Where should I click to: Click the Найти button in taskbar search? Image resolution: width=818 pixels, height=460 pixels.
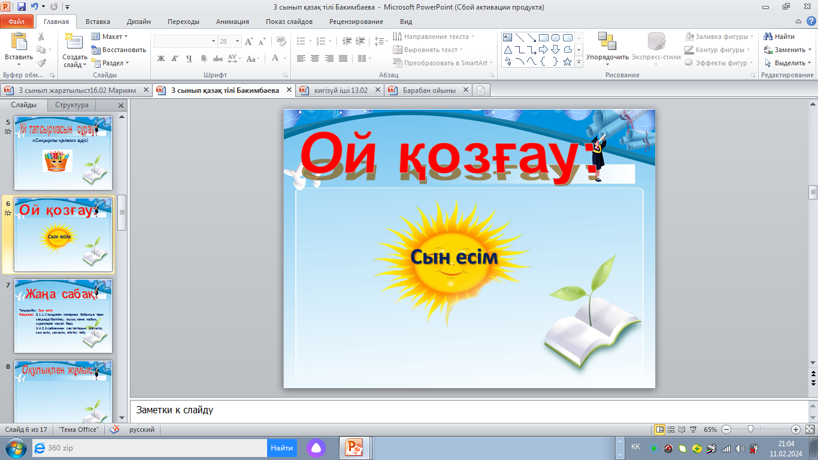281,447
